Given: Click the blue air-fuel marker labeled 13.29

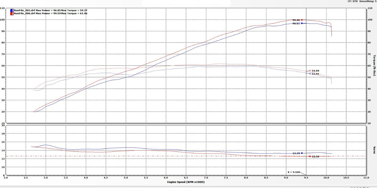Looking at the screenshot, I should (x=302, y=153).
